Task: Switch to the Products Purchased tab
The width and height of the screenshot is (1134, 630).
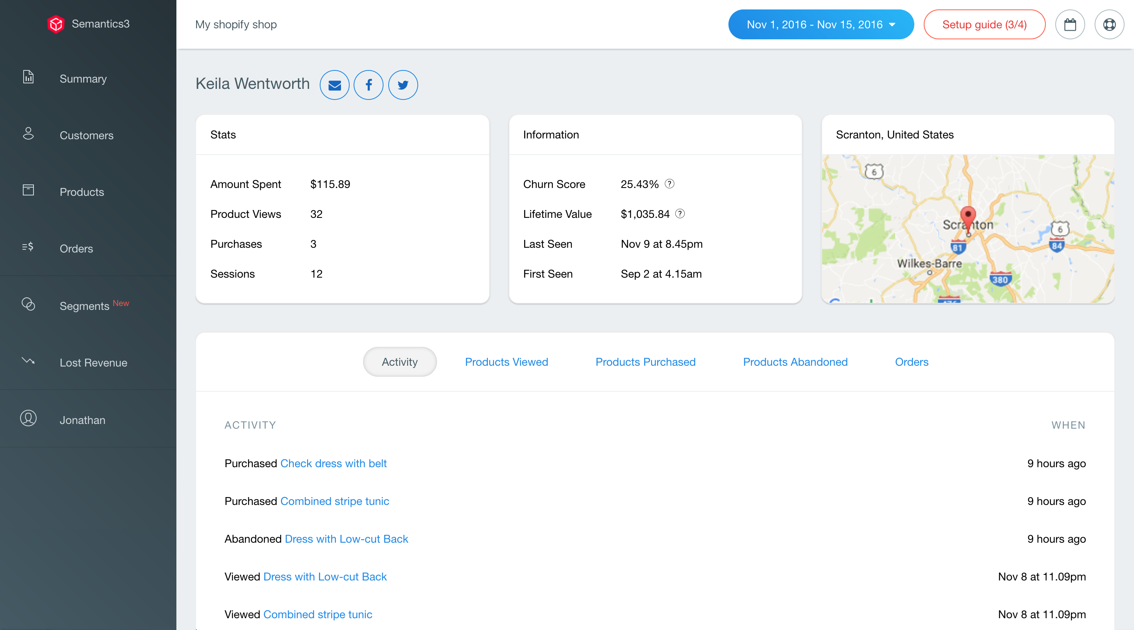Action: pos(645,362)
